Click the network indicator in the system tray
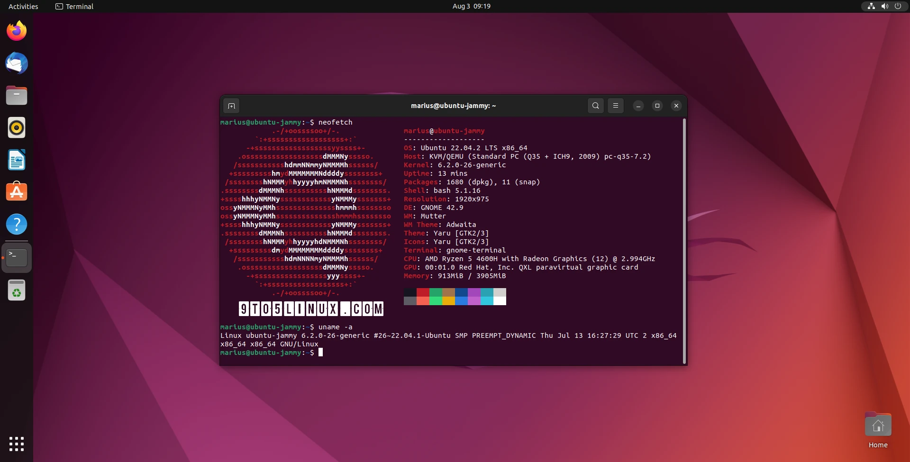Viewport: 910px width, 462px height. pos(870,6)
